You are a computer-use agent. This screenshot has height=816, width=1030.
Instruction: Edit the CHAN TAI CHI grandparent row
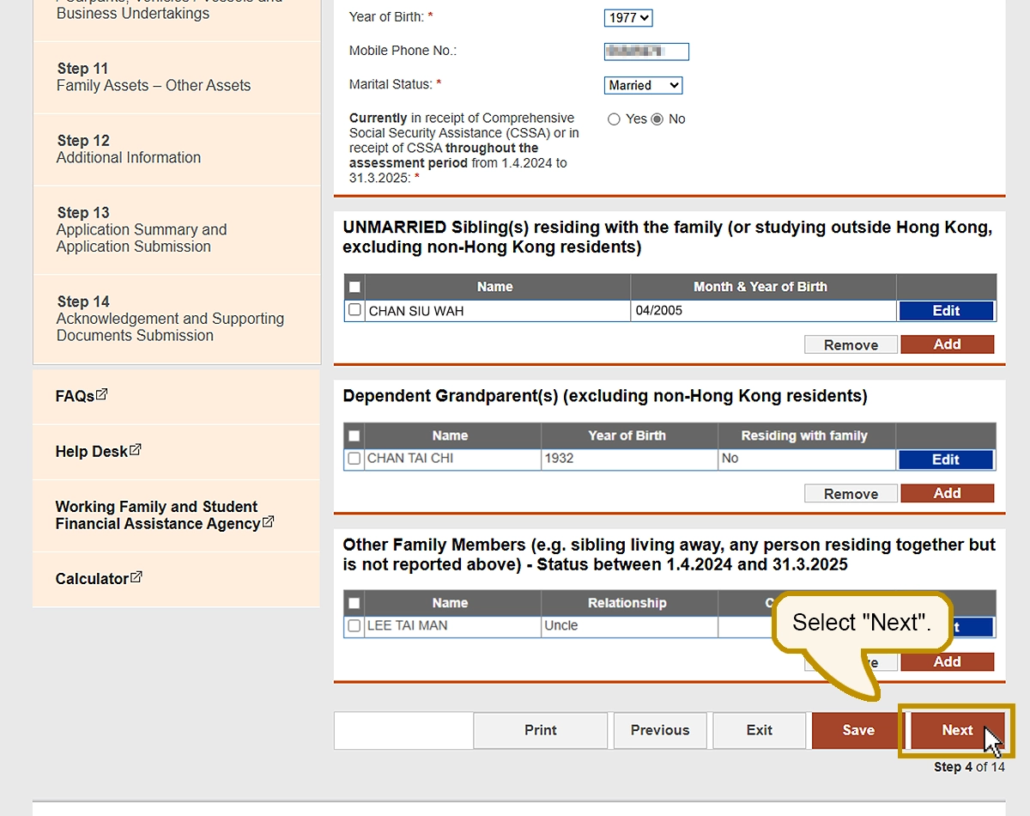(946, 460)
